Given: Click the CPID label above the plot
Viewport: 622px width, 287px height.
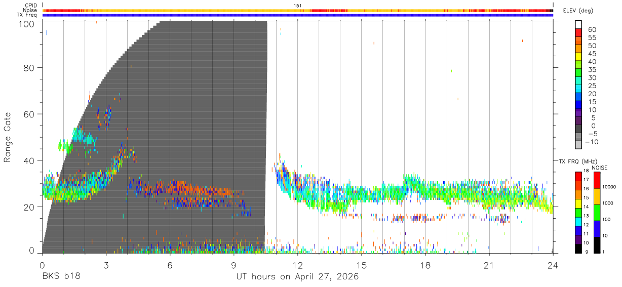Looking at the screenshot, I should (31, 5).
